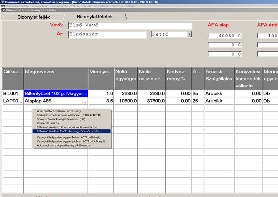Viewport: 278px width, 197px height.
Task: Click the Diamond app icon in title bar
Action: coord(2,2)
